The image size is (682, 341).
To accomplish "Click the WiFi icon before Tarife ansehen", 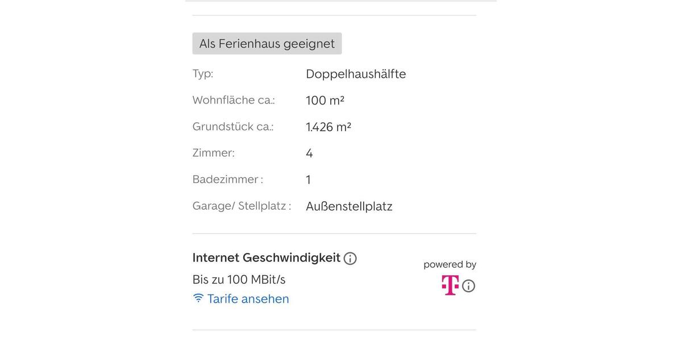I will pyautogui.click(x=197, y=298).
